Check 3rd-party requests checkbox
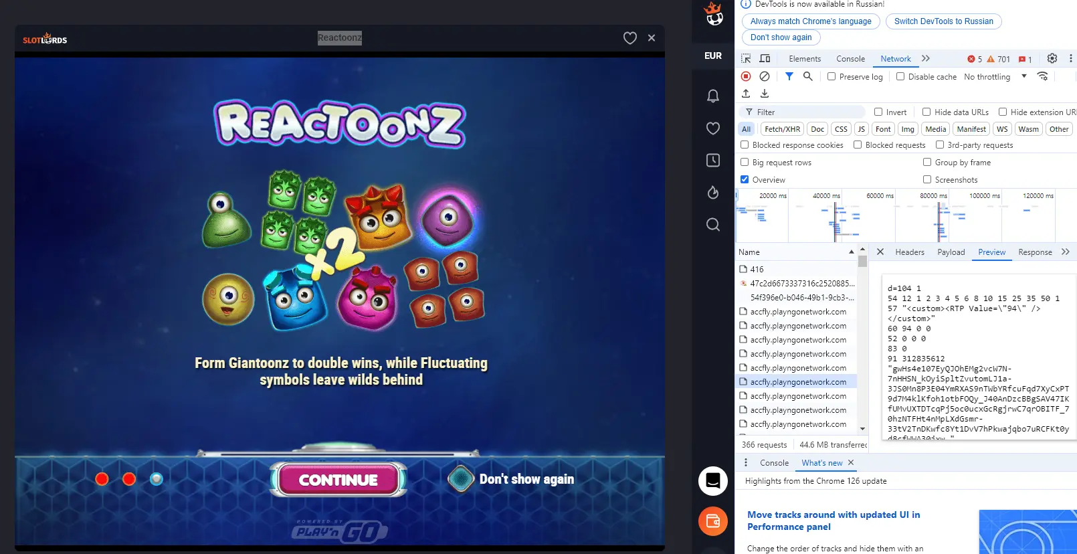 pos(940,145)
